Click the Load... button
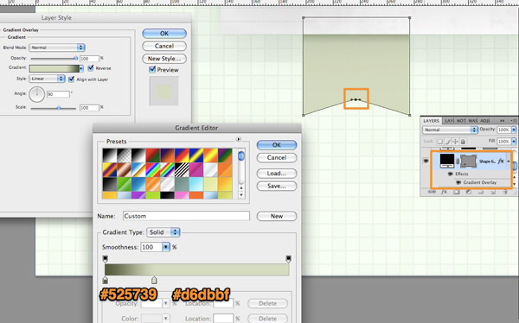The image size is (519, 323). (277, 174)
